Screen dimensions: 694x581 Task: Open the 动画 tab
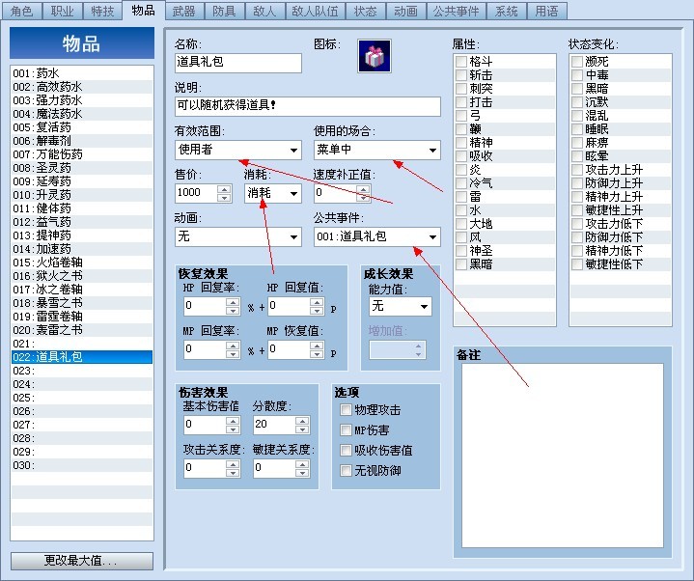(x=405, y=11)
